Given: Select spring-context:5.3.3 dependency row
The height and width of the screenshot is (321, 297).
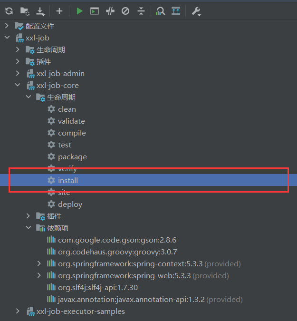Looking at the screenshot, I should 149,263.
